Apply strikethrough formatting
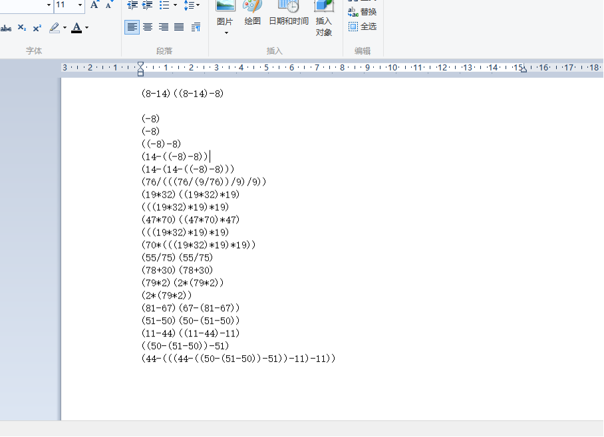604x437 pixels. coord(6,28)
